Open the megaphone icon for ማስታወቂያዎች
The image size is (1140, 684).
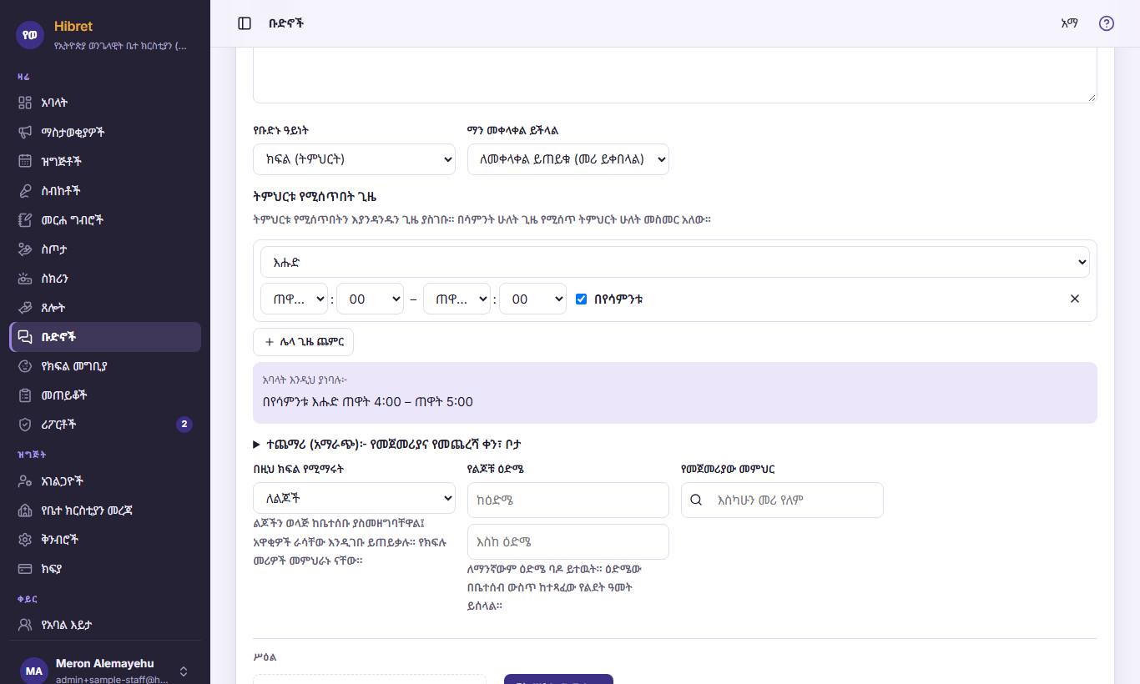[x=25, y=132]
